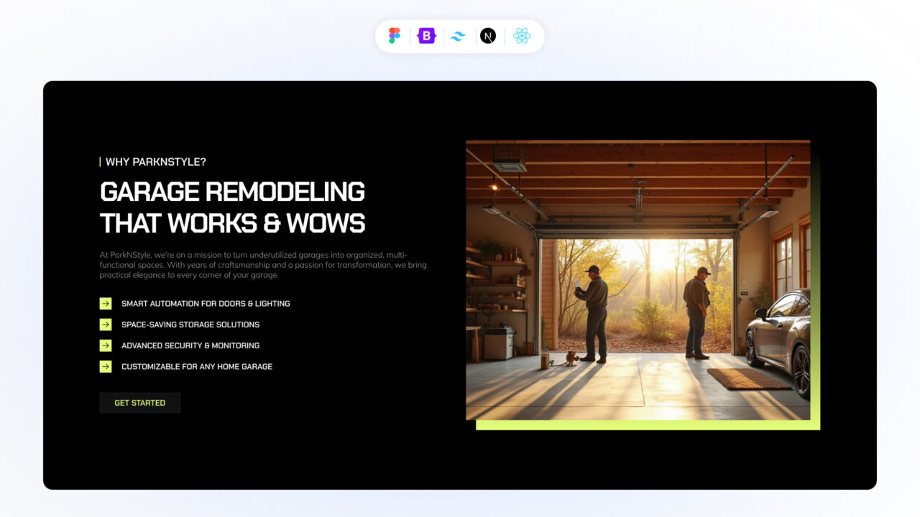Click the Garage Remodeling headline

231,208
